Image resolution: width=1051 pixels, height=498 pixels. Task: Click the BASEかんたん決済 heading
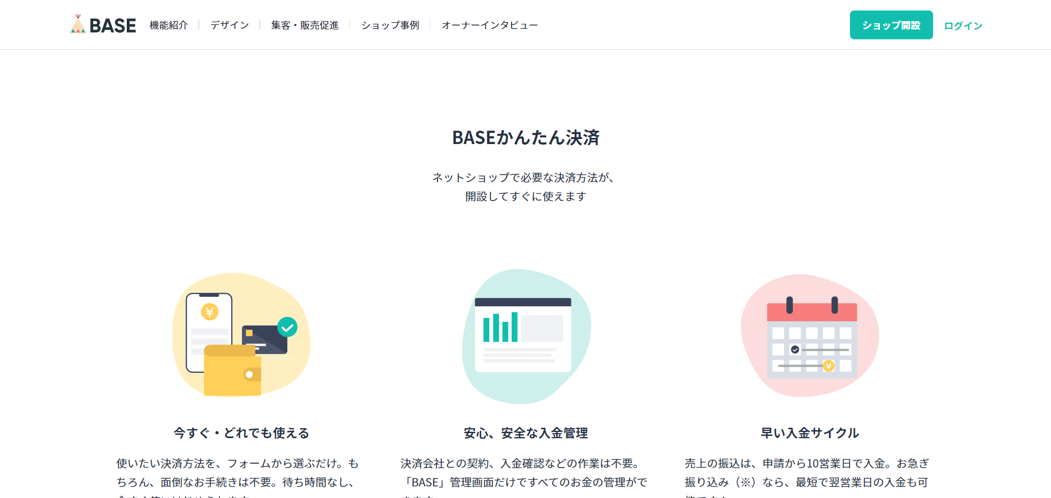(525, 137)
